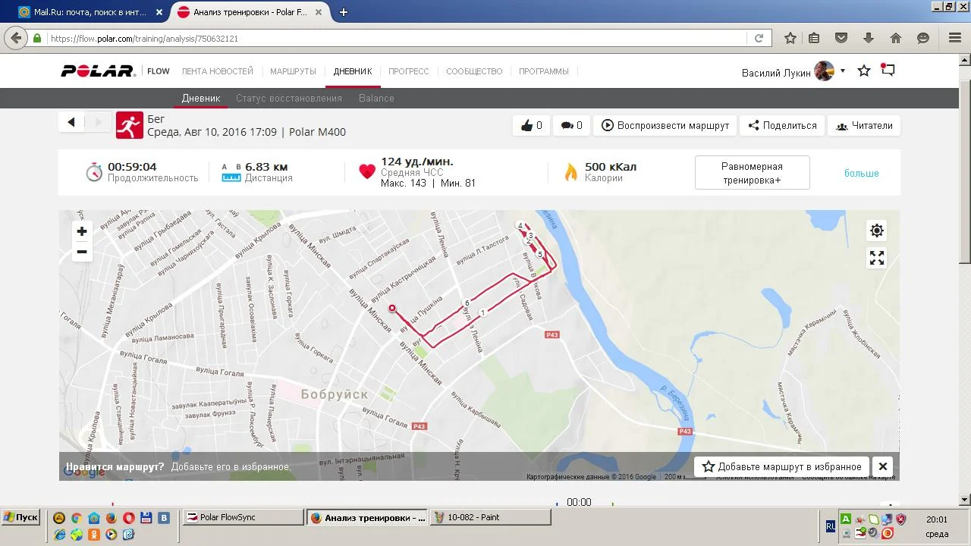Click Добавьте маршрут в избранное button

[781, 466]
